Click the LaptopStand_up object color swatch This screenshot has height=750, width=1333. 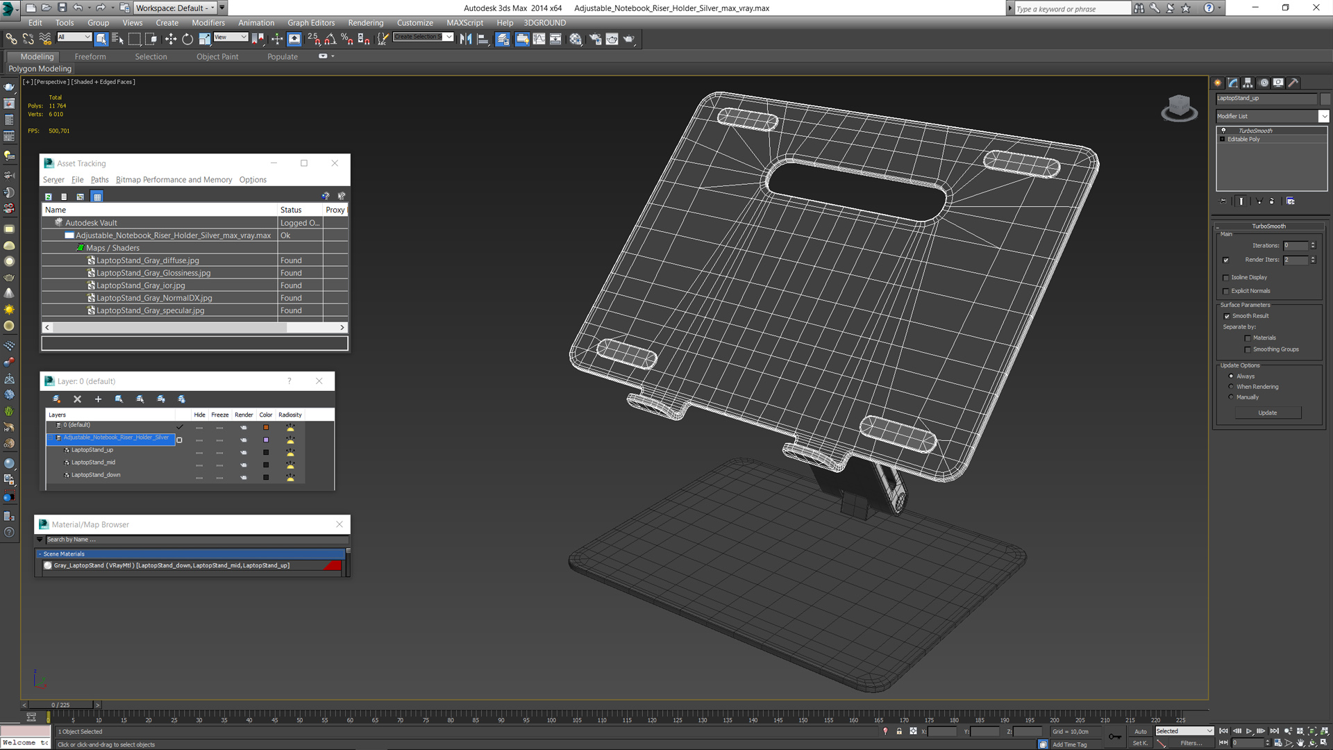tap(266, 452)
